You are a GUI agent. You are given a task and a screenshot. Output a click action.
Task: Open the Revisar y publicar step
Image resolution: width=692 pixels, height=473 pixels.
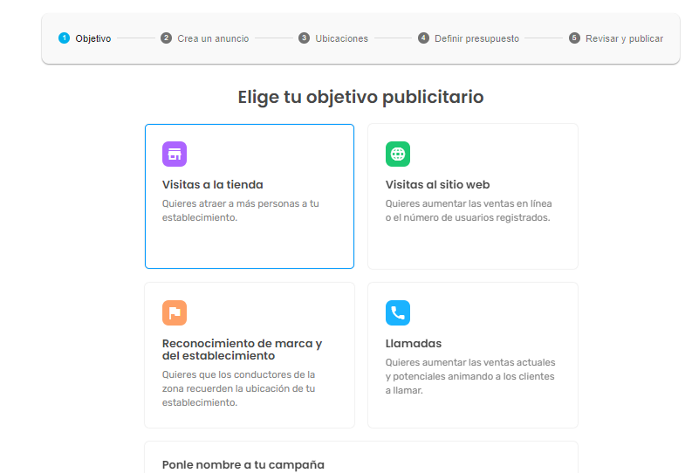coord(624,38)
